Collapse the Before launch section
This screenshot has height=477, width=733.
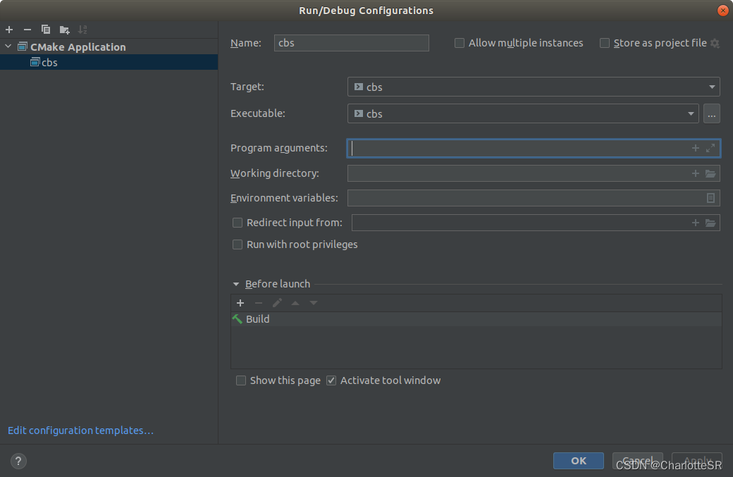tap(236, 283)
